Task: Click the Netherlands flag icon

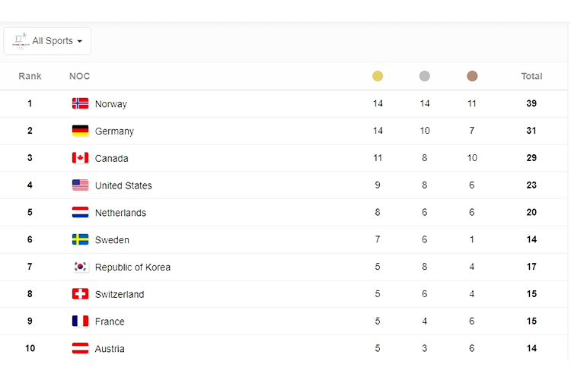Action: (80, 213)
